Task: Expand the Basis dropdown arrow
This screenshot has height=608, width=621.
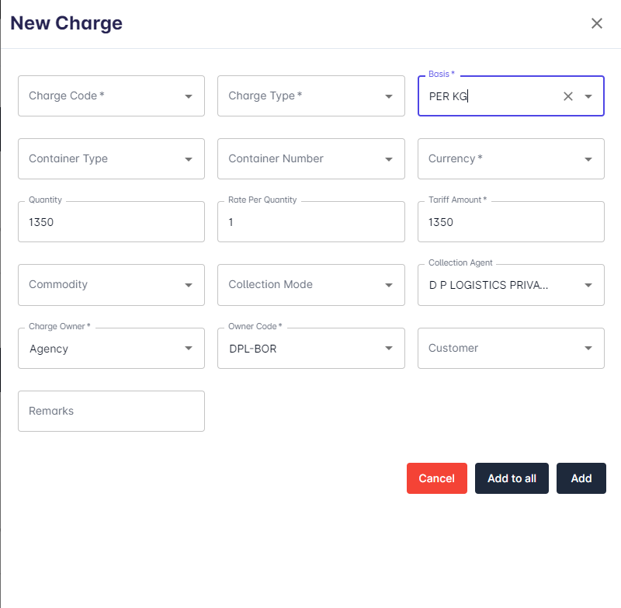Action: click(x=588, y=96)
